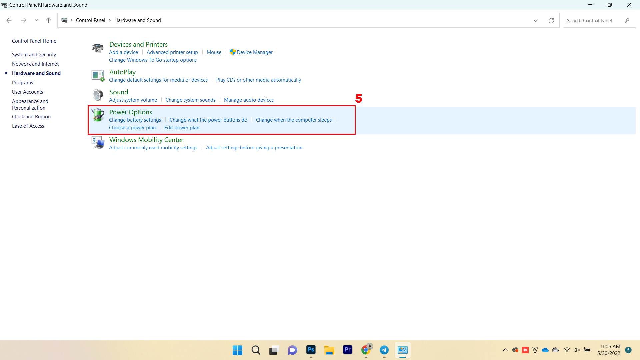Open Sound settings
The height and width of the screenshot is (360, 640).
[x=119, y=92]
